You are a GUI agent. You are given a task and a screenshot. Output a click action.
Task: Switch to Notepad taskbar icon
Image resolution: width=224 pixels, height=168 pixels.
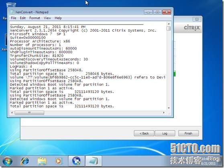[x=94, y=161]
